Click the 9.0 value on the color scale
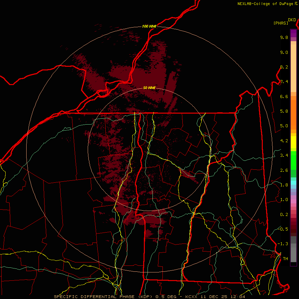 [284, 52]
